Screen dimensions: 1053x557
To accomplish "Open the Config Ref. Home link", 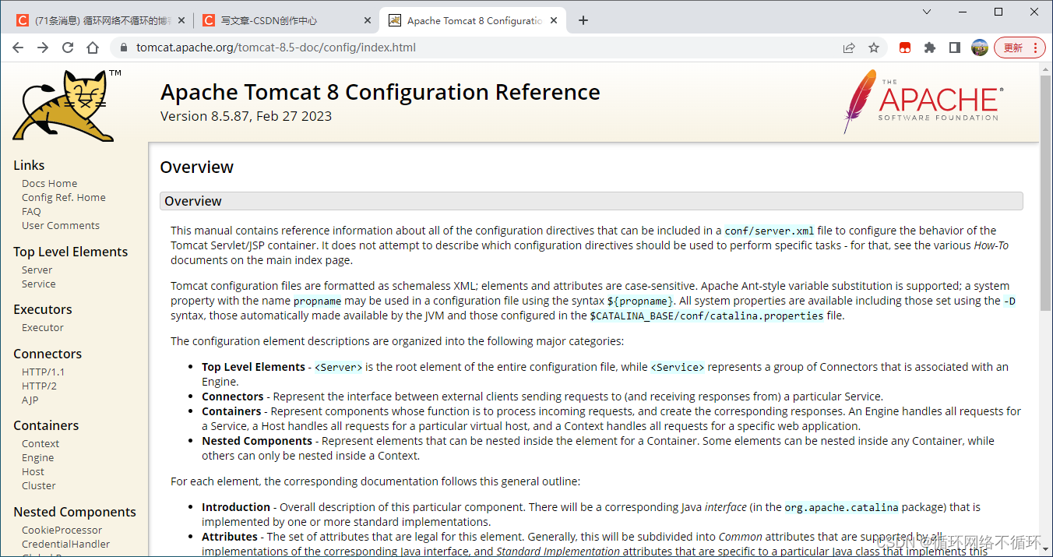I will pos(64,198).
